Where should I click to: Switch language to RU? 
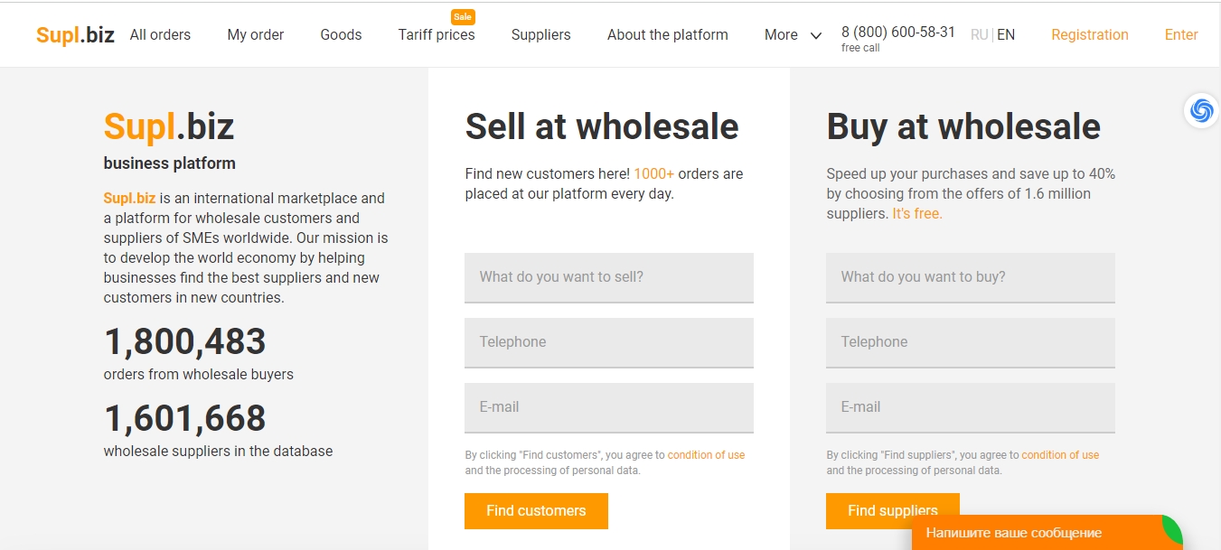pyautogui.click(x=979, y=34)
